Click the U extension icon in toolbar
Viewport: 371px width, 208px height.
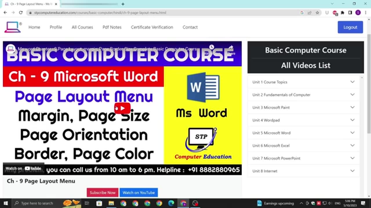pyautogui.click(x=327, y=13)
